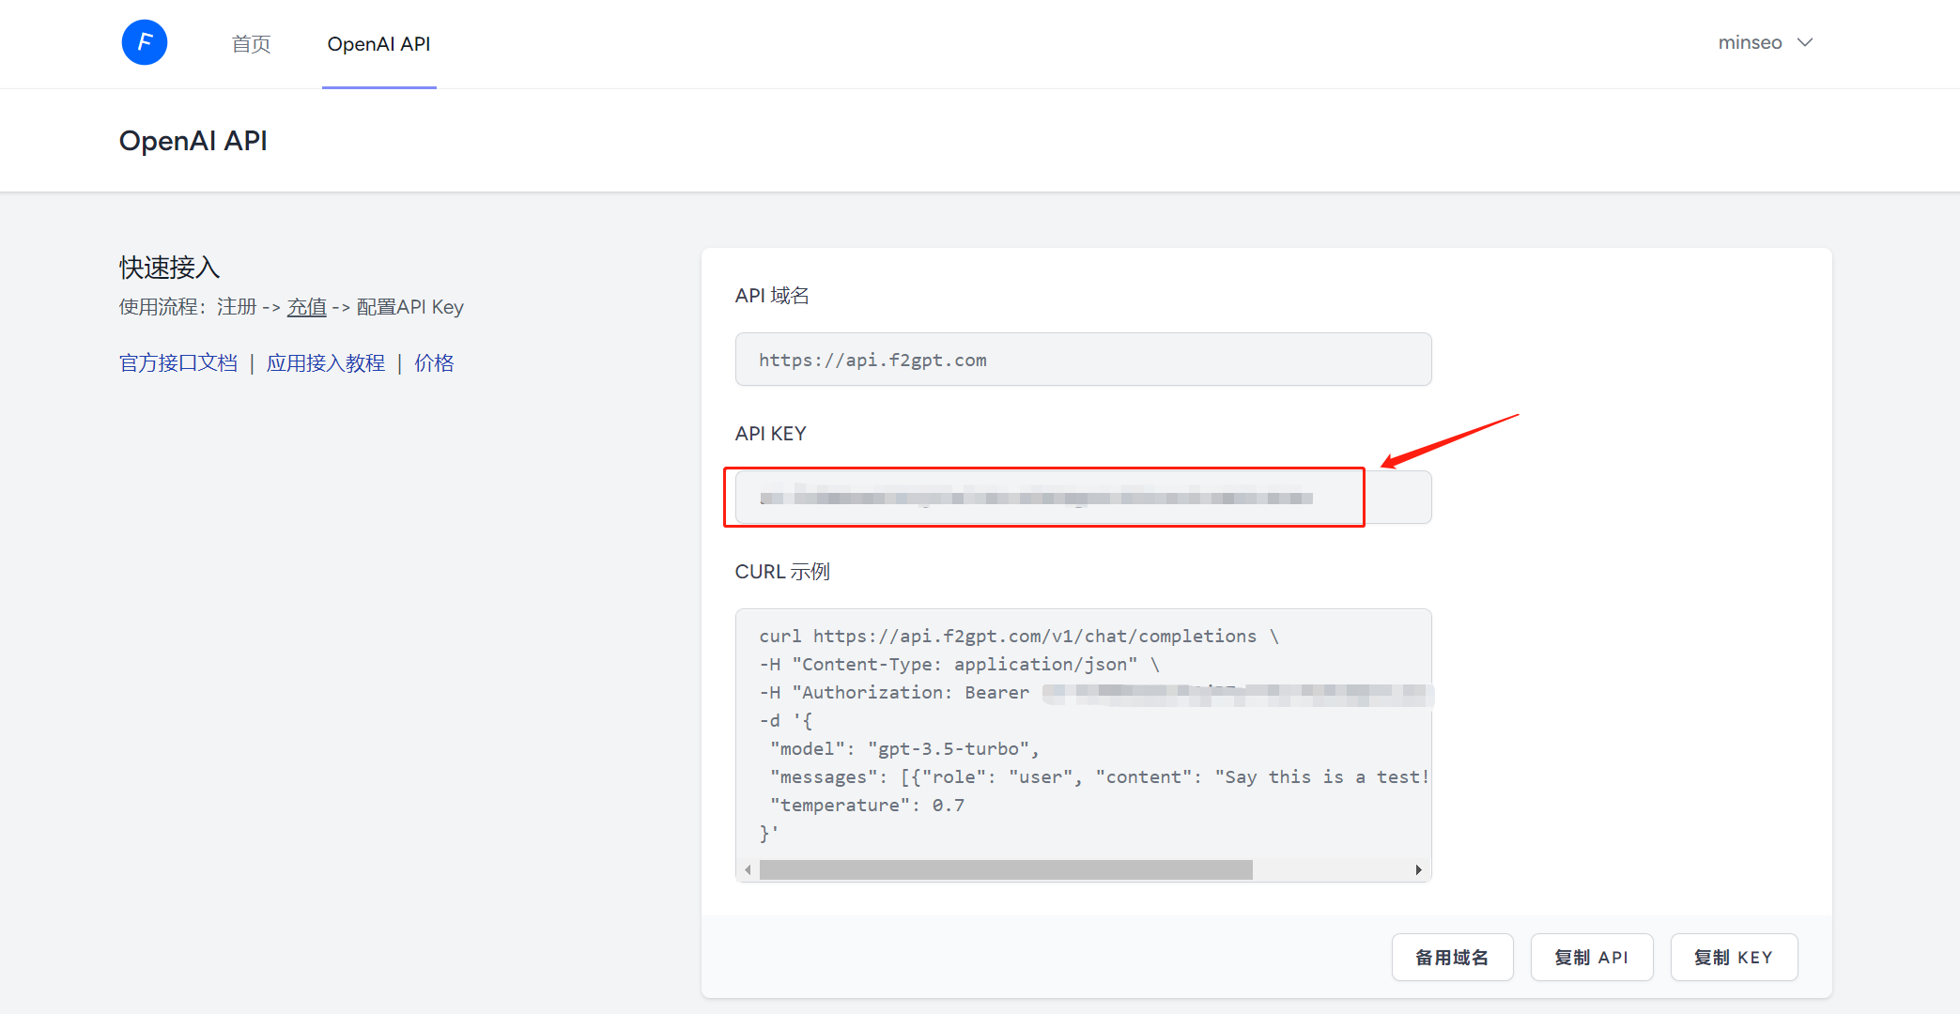Click the API domain field
This screenshot has height=1014, width=1960.
(x=1082, y=360)
